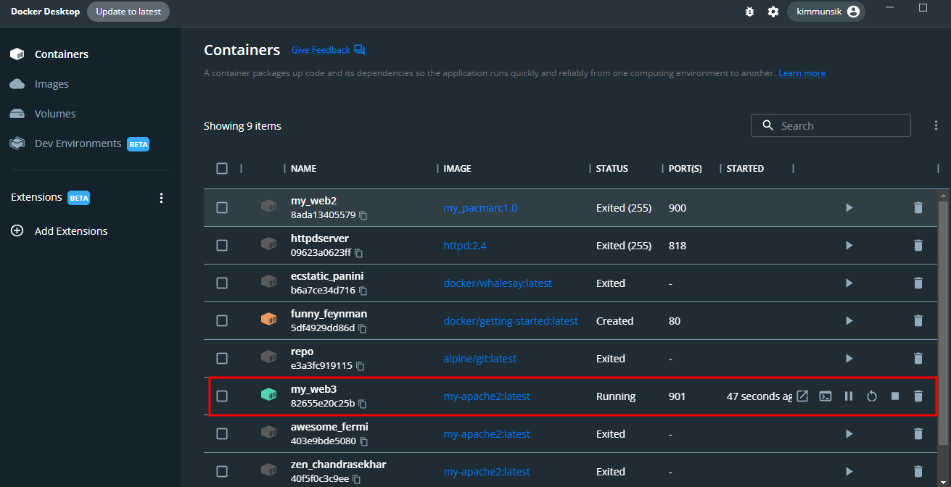This screenshot has height=487, width=951.
Task: Open the docker/whalesay:latest image link
Action: pos(498,283)
